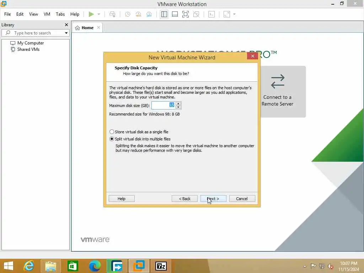Toggle the Show Library sidebar icon
Image resolution: width=364 pixels, height=273 pixels.
coord(164,14)
